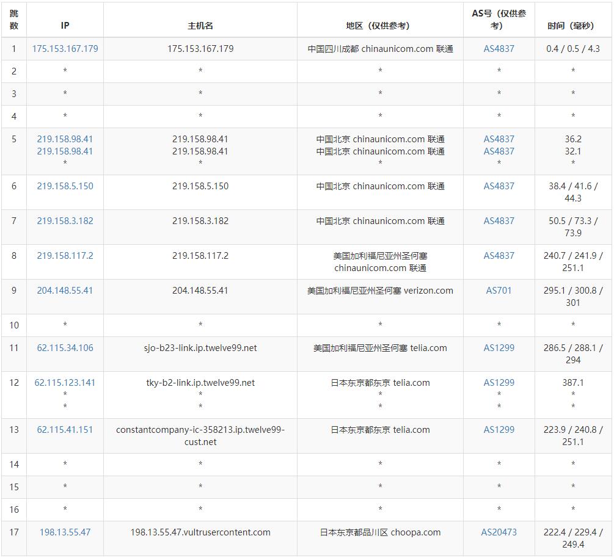Click AS1299 link in hop 13 row
614x558 pixels.
[499, 430]
